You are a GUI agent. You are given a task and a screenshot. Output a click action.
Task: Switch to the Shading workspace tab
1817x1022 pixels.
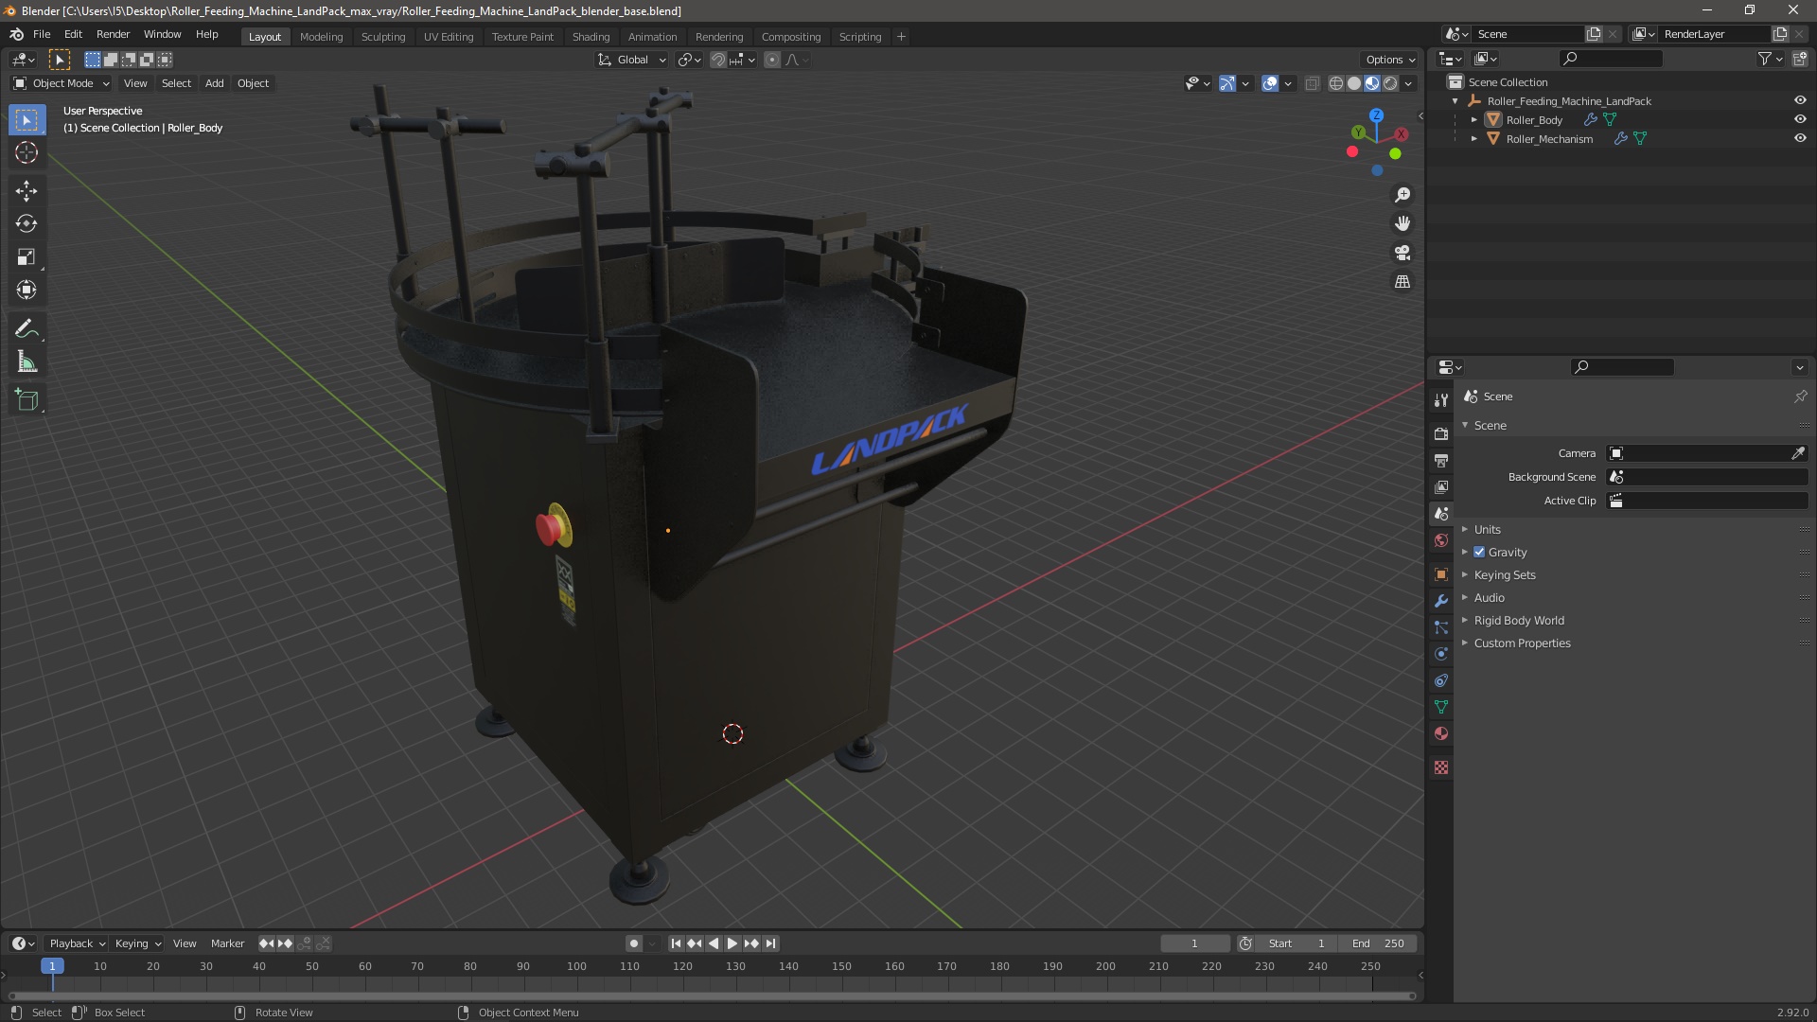(591, 37)
